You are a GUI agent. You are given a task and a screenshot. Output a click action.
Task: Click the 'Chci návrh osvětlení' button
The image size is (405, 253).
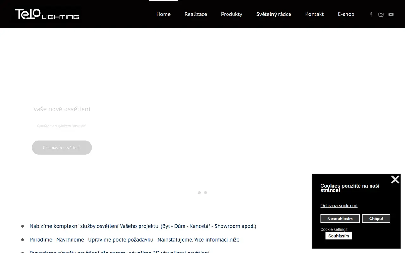click(x=62, y=148)
